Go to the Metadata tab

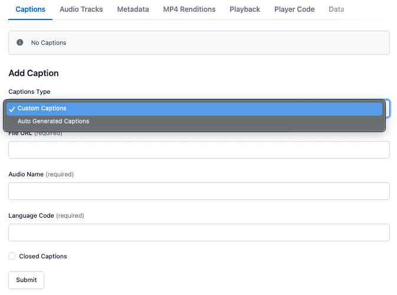pos(133,9)
